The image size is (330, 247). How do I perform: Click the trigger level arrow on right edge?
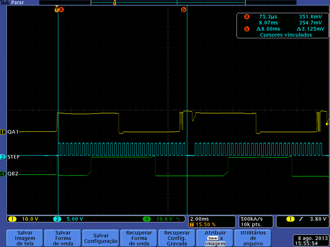327,124
